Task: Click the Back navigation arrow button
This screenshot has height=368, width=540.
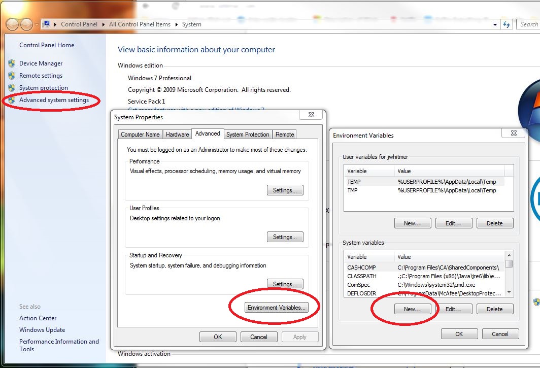Action: click(12, 24)
